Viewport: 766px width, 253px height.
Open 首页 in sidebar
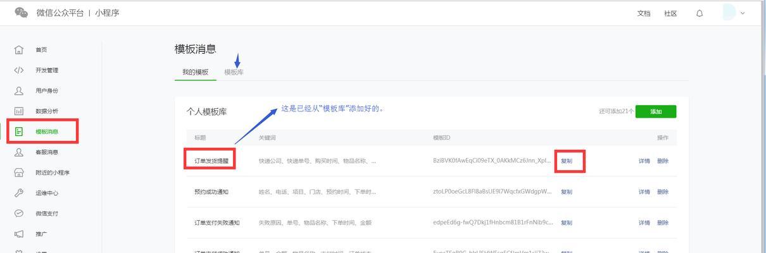point(41,50)
